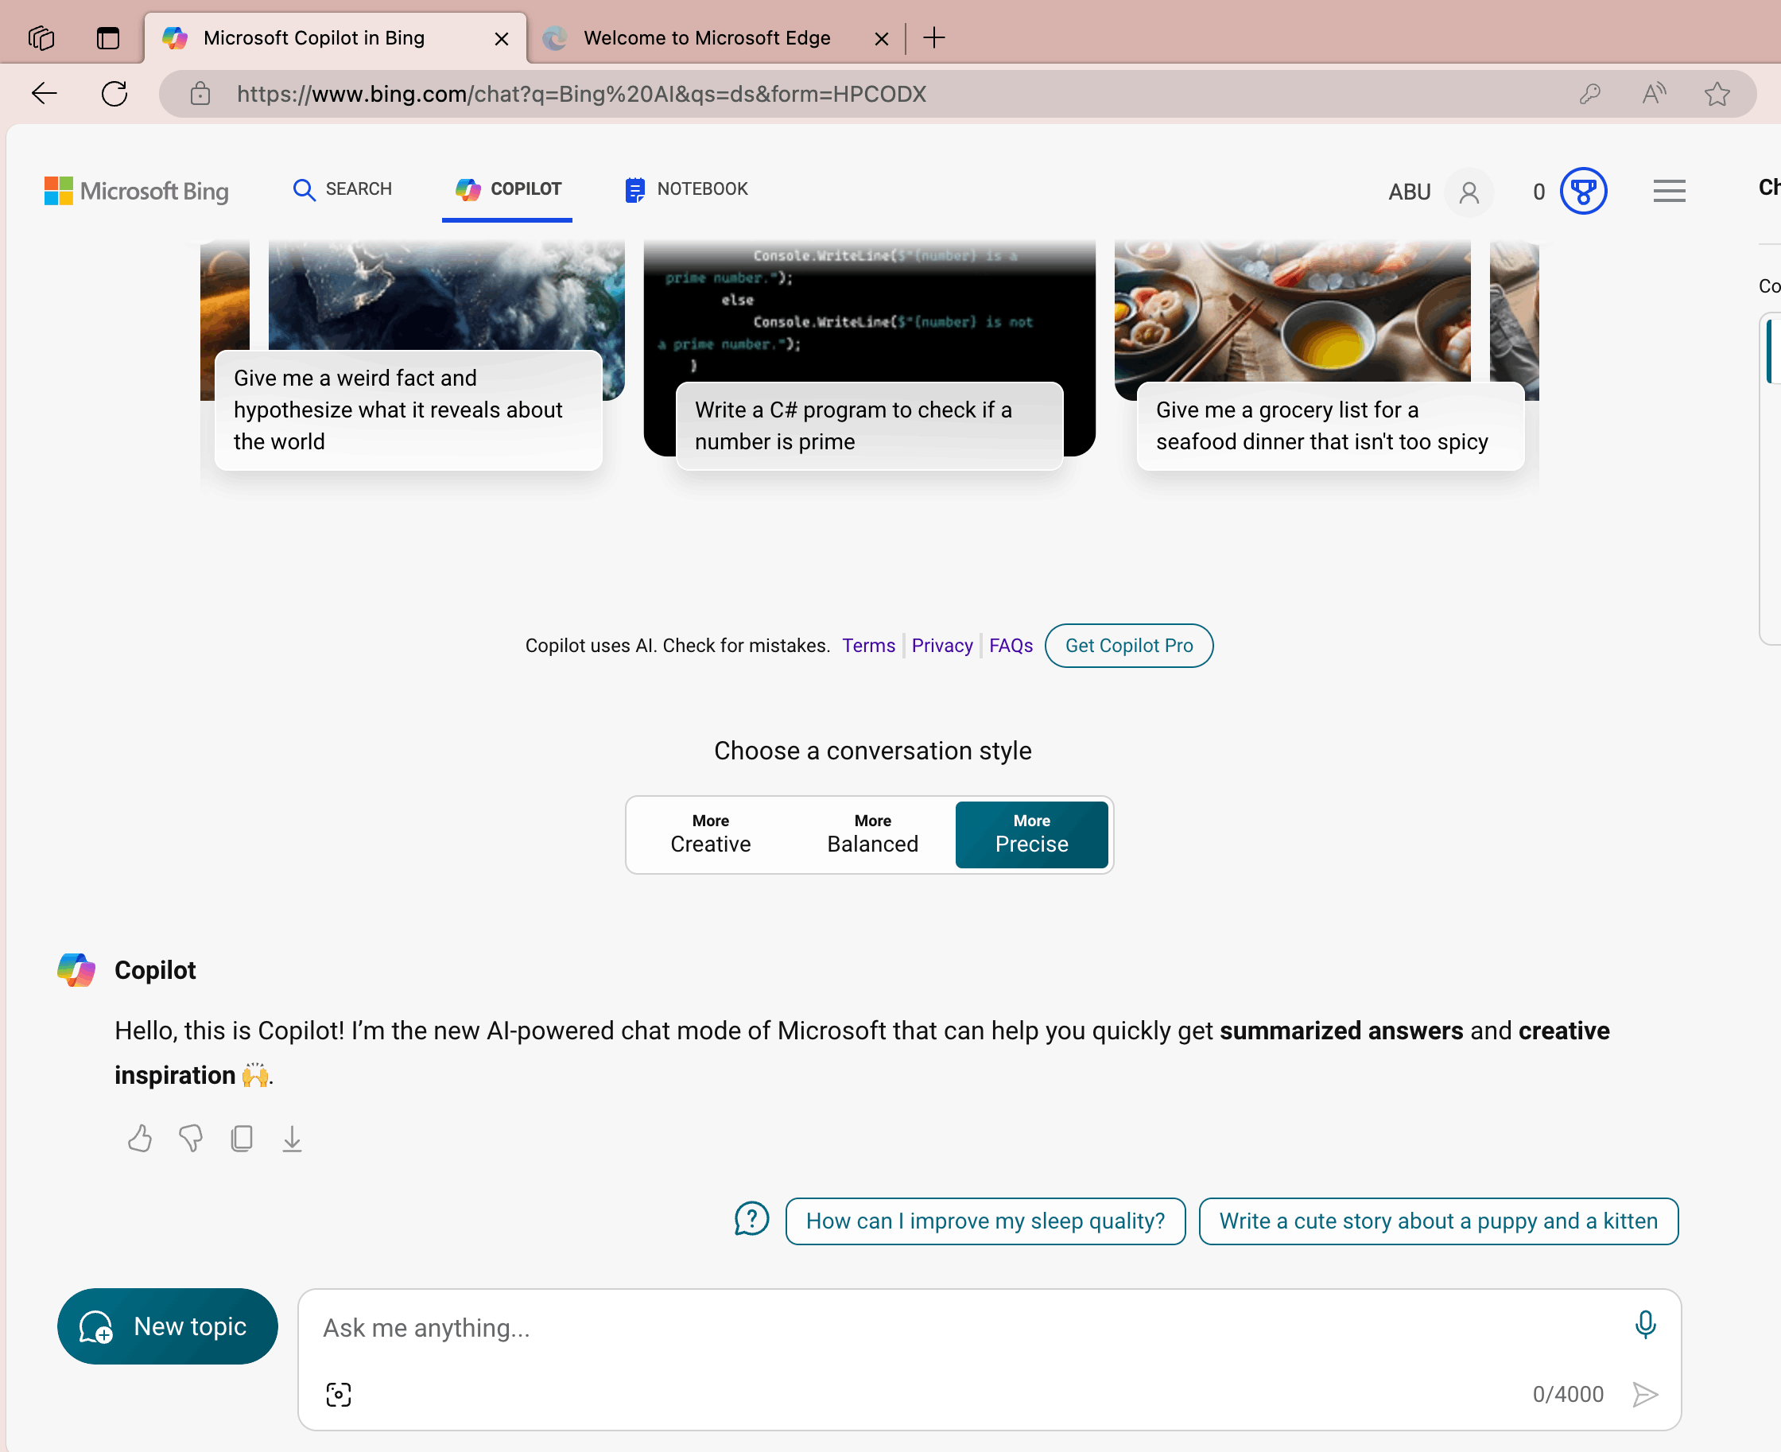Select the More Balanced conversation style
Viewport: 1781px width, 1452px height.
pos(872,834)
